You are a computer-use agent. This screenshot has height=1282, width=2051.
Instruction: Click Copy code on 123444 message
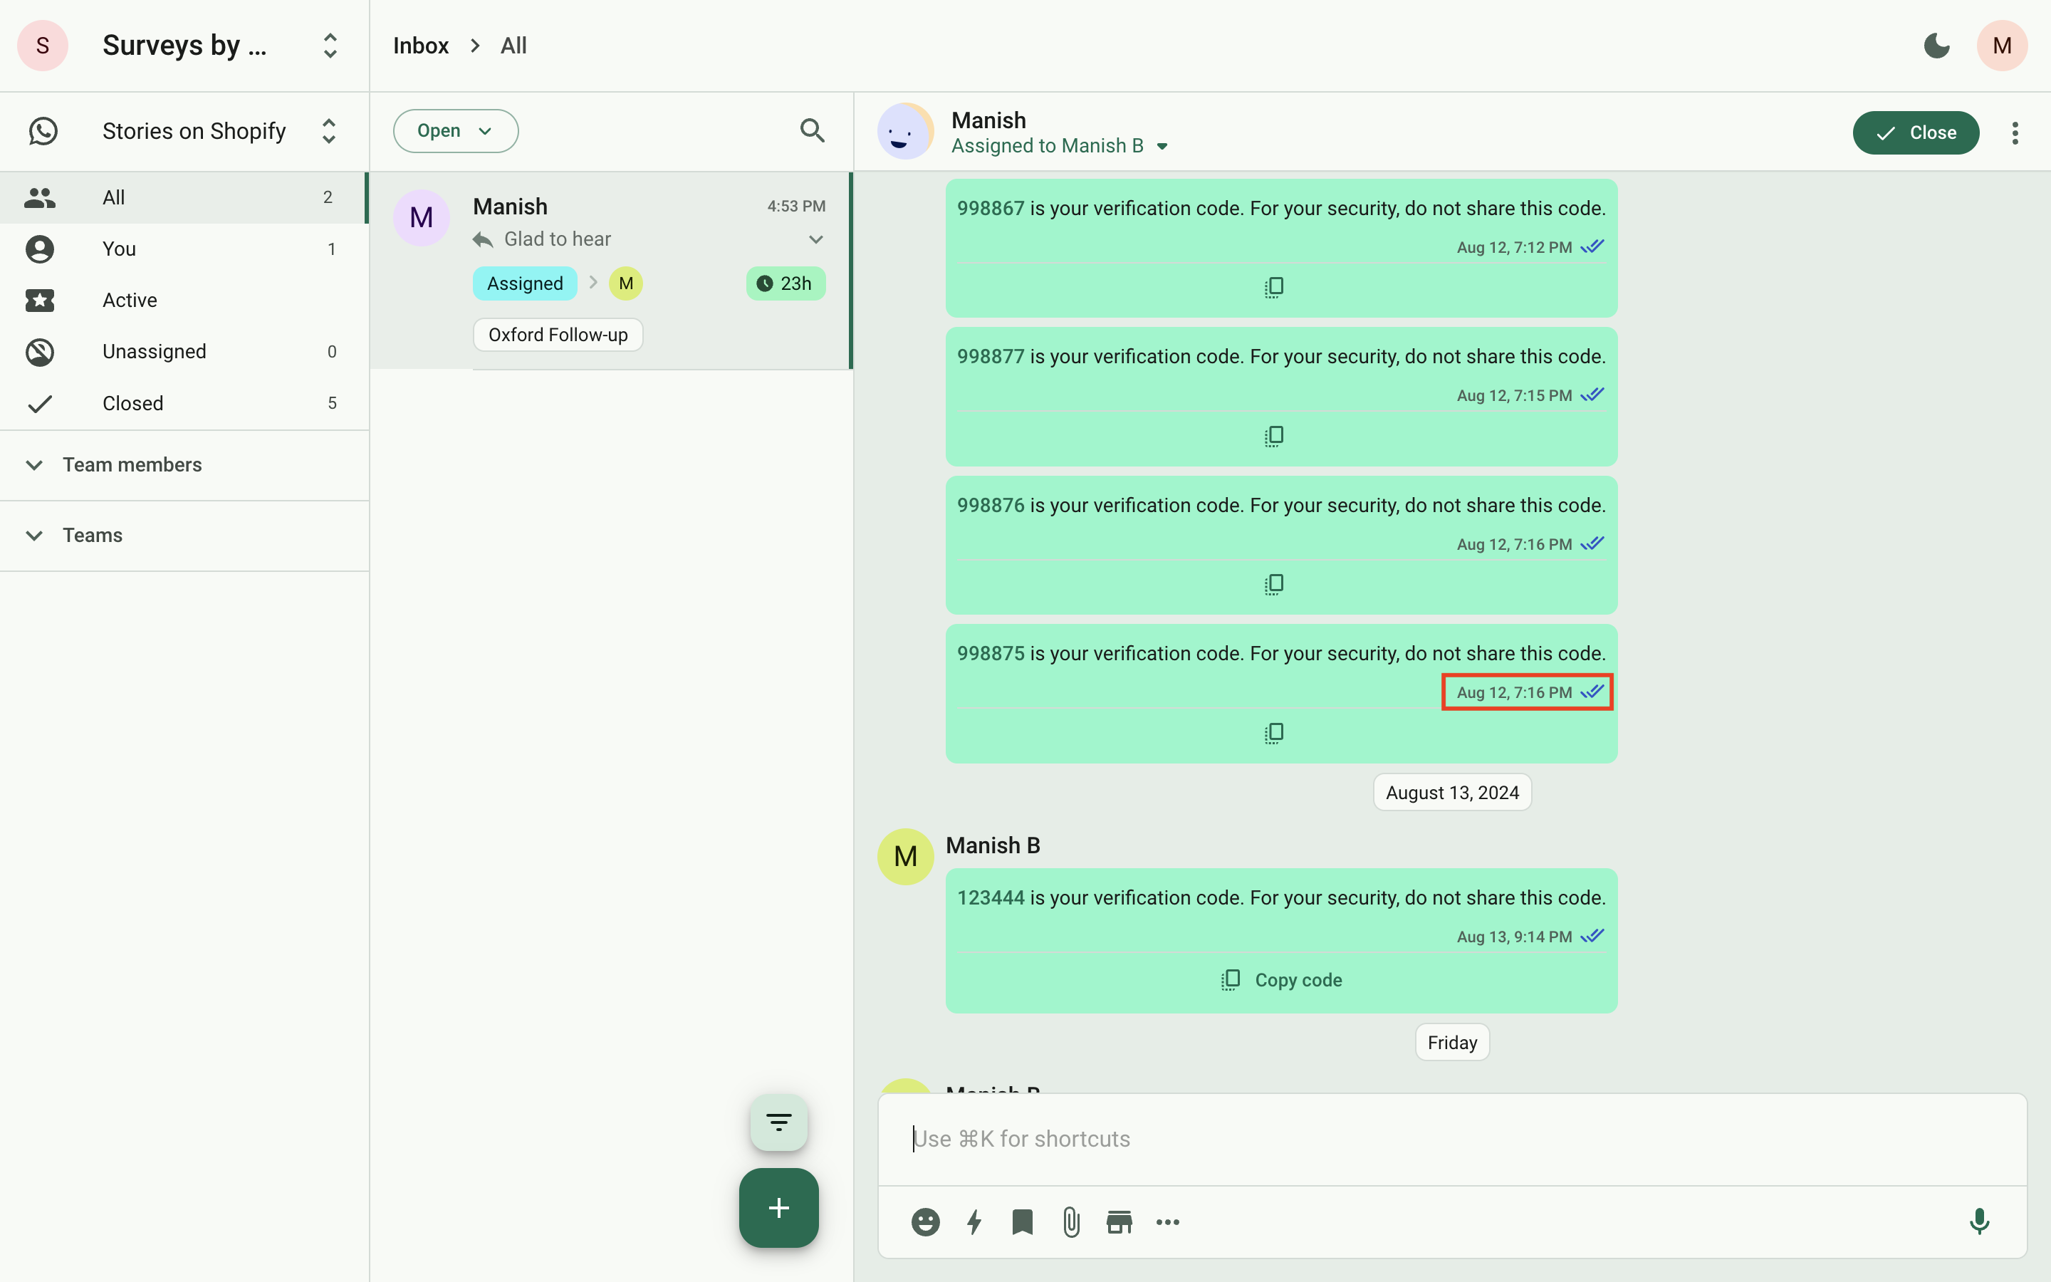click(x=1281, y=979)
